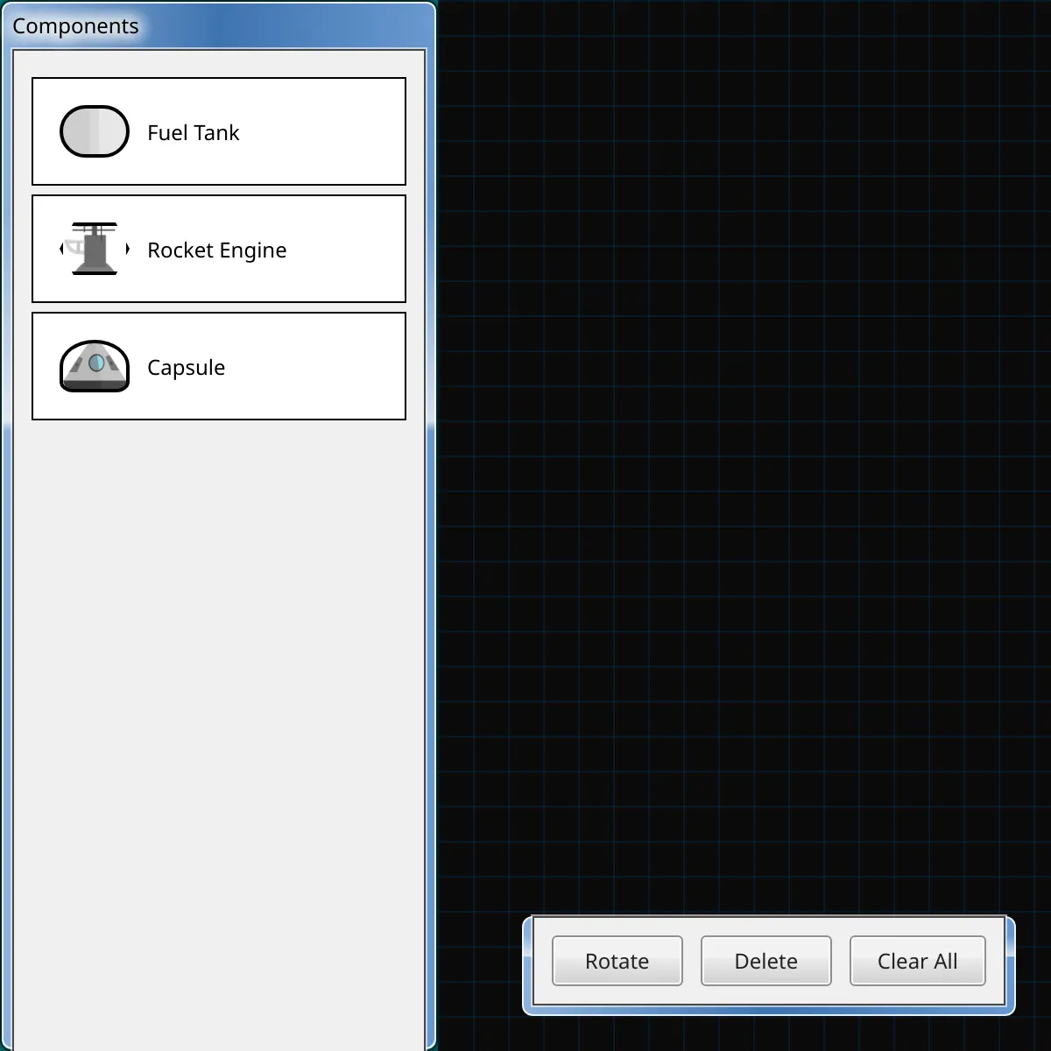Click the "Rocket Engine" text label
Viewport: 1051px width, 1051px height.
coord(216,250)
